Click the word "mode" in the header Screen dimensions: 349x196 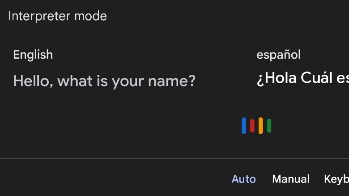(91, 17)
